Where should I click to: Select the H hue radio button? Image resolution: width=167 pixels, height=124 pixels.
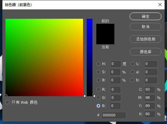[98, 64]
